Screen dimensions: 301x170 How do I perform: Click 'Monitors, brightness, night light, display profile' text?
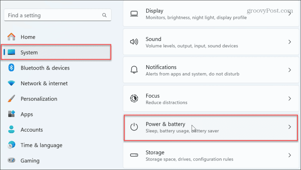pyautogui.click(x=196, y=18)
